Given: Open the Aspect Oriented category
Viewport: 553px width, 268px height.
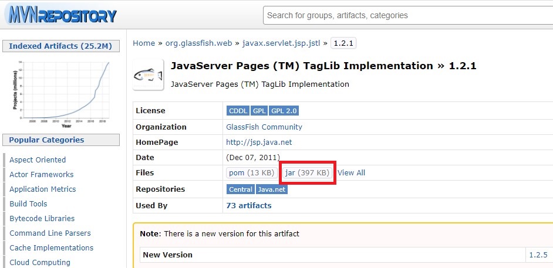Looking at the screenshot, I should [x=38, y=160].
